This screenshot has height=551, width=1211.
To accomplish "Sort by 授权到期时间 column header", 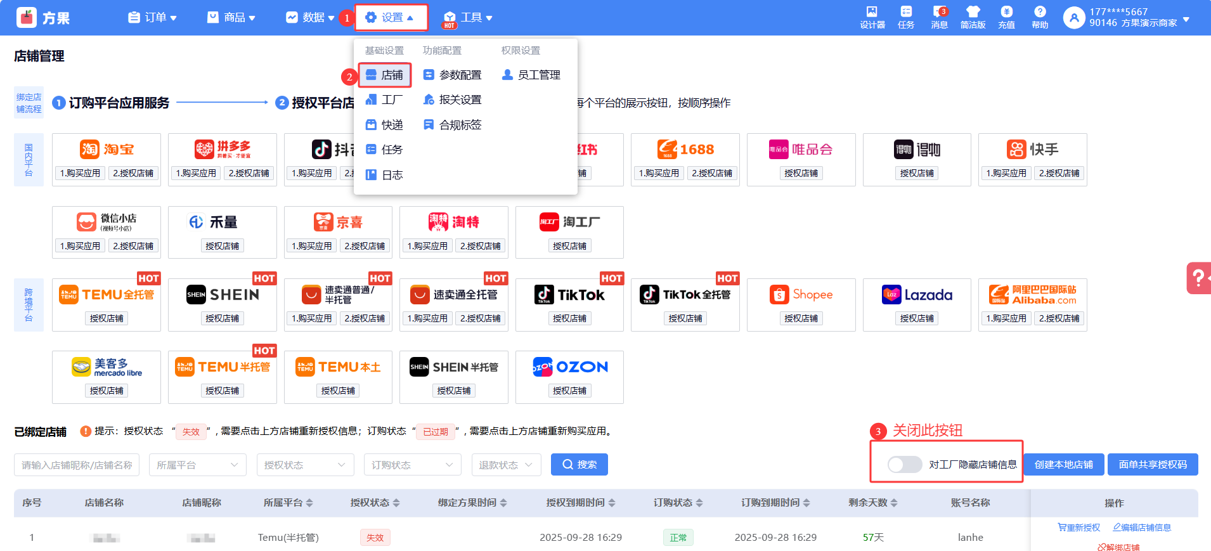I will pos(581,503).
